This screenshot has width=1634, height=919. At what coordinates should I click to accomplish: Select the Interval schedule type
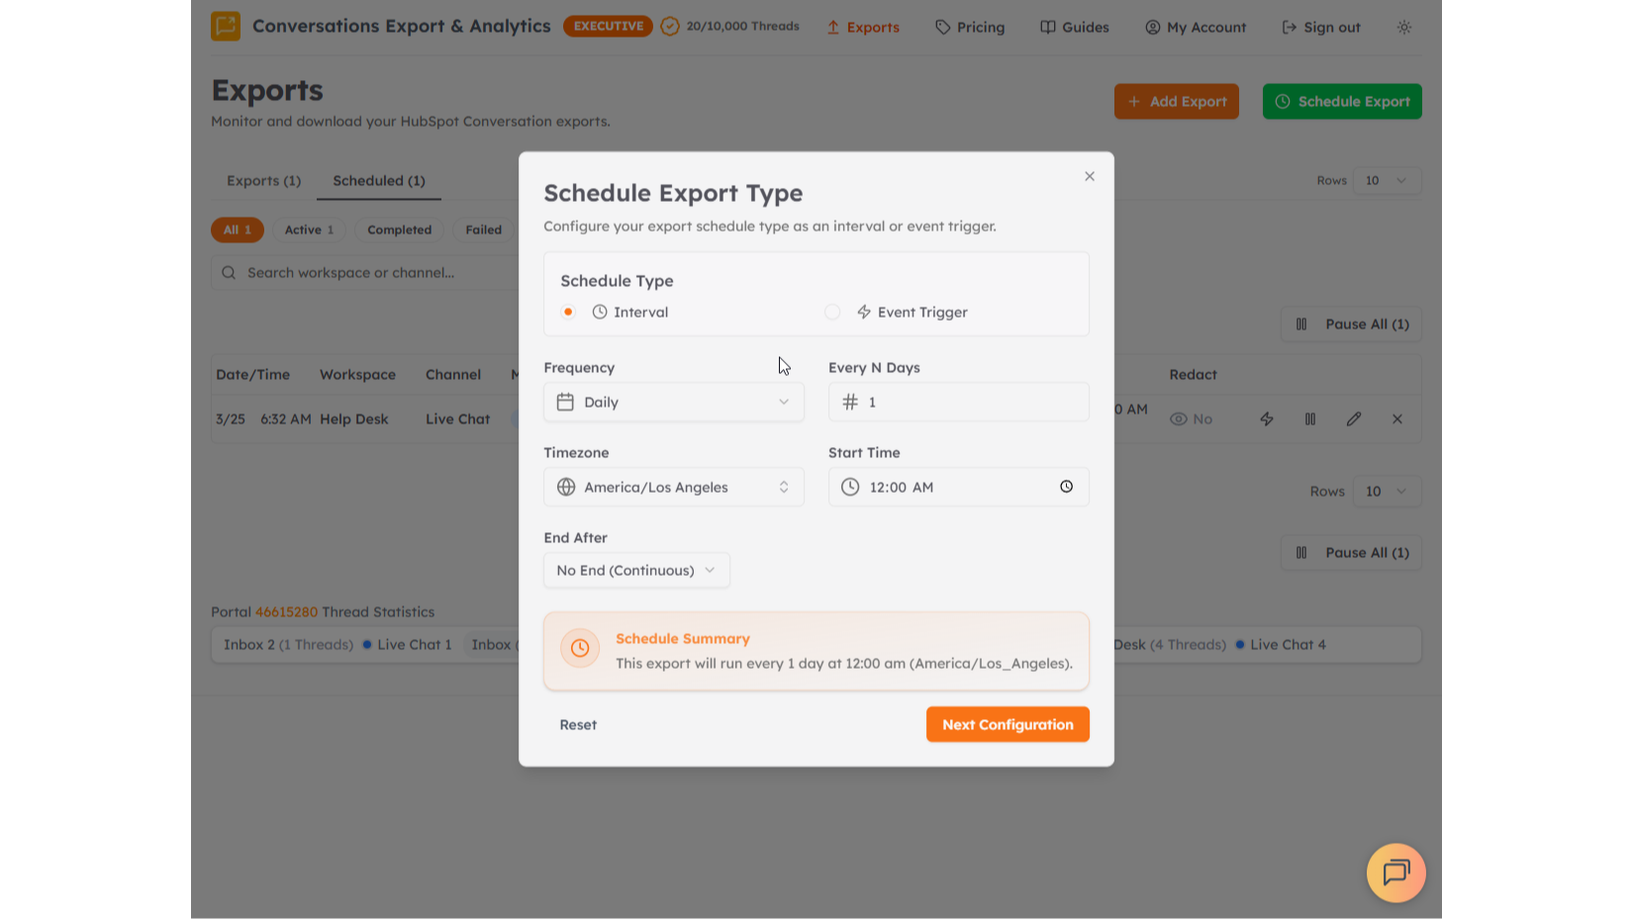568,312
